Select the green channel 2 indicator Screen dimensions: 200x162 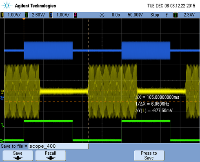click(x=27, y=15)
